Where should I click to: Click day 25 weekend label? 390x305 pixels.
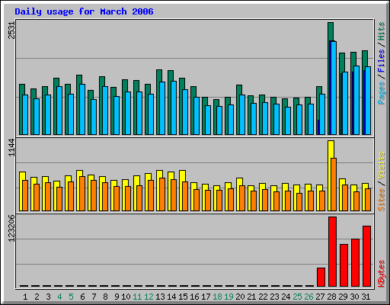pos(297,297)
